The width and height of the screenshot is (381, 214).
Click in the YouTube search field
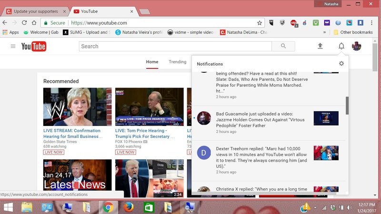click(x=175, y=46)
